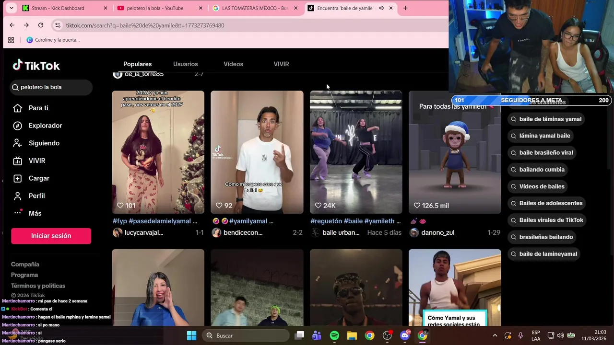614x345 pixels.
Task: Close the Kick Dashboard tab
Action: 106,8
